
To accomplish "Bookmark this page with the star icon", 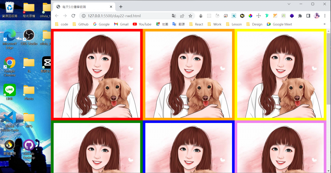I will 190,16.
